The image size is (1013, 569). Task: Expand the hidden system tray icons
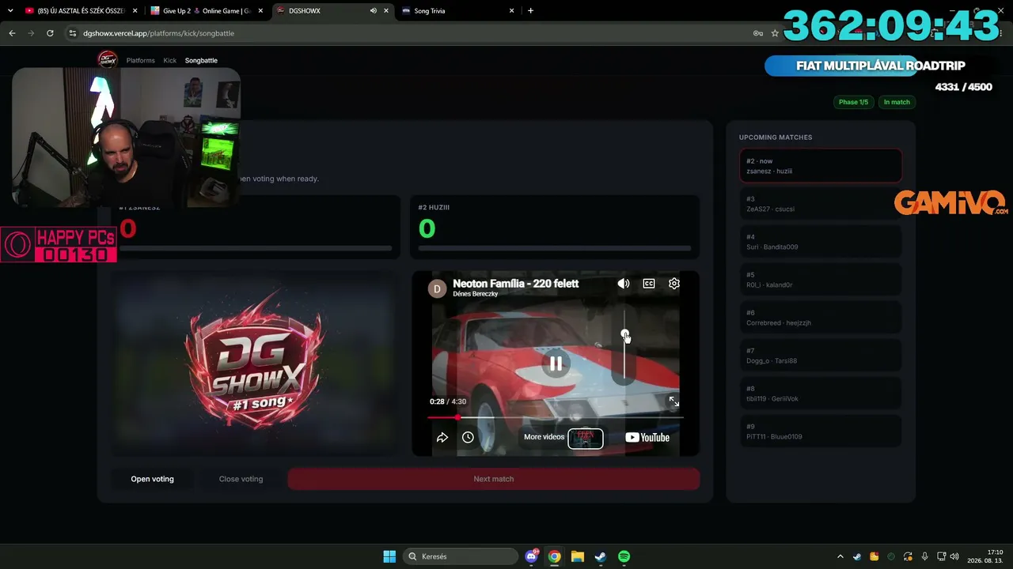tap(840, 556)
